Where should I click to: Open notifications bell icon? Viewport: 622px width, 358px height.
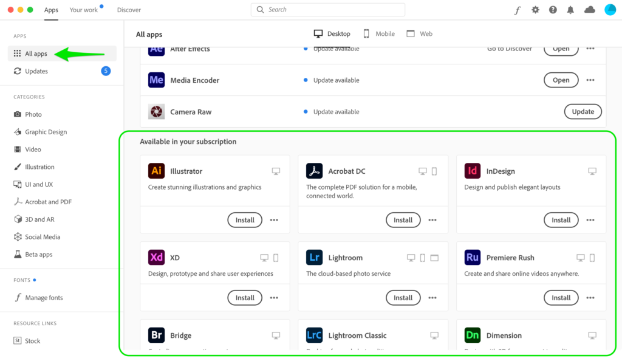(x=570, y=10)
